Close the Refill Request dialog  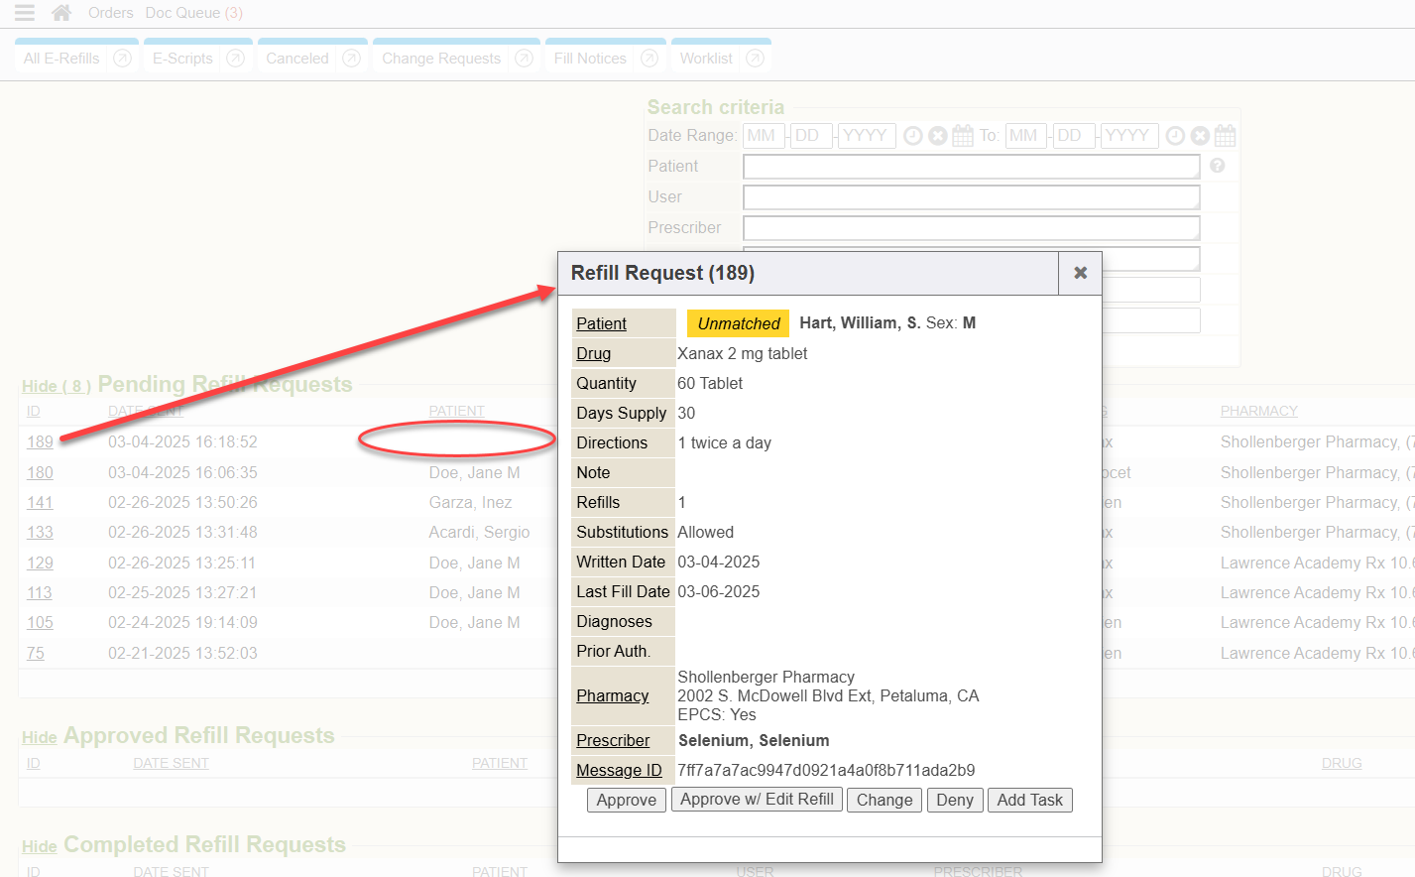coord(1080,273)
